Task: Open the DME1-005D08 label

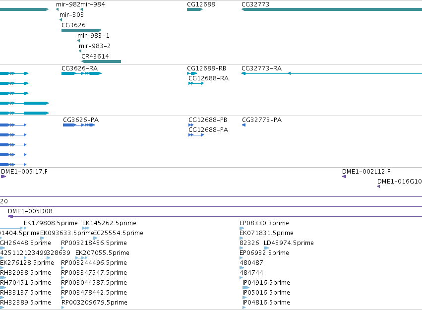Action: pos(30,211)
